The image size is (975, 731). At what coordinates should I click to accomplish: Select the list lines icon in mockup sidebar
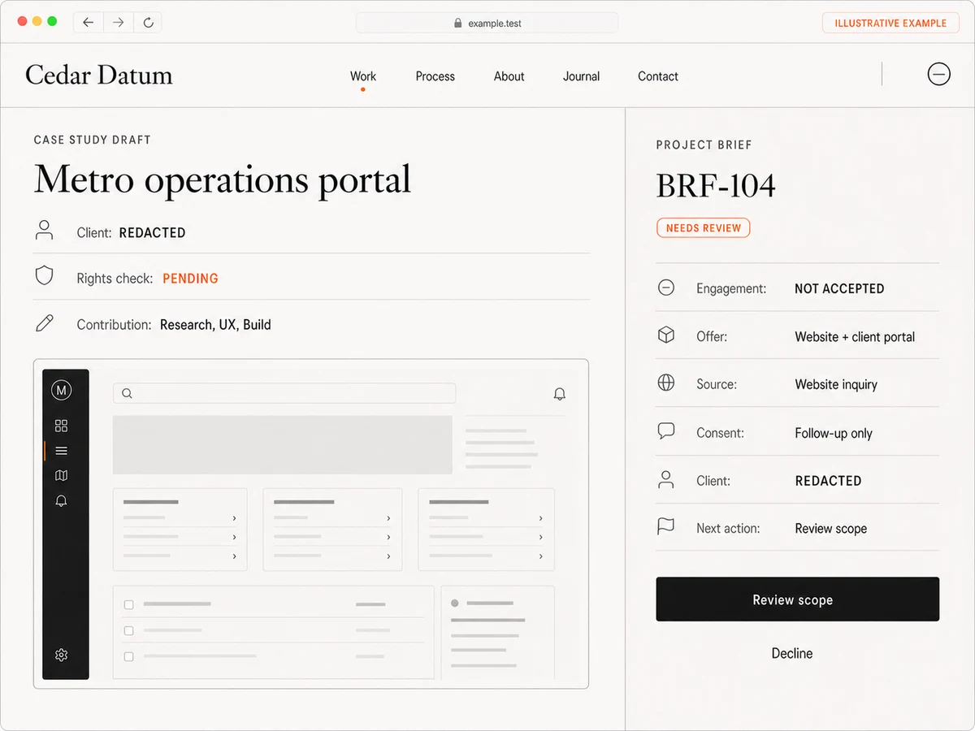tap(61, 451)
